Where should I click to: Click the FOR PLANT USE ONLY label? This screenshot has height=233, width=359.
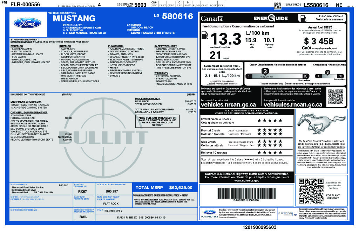tap(333, 196)
